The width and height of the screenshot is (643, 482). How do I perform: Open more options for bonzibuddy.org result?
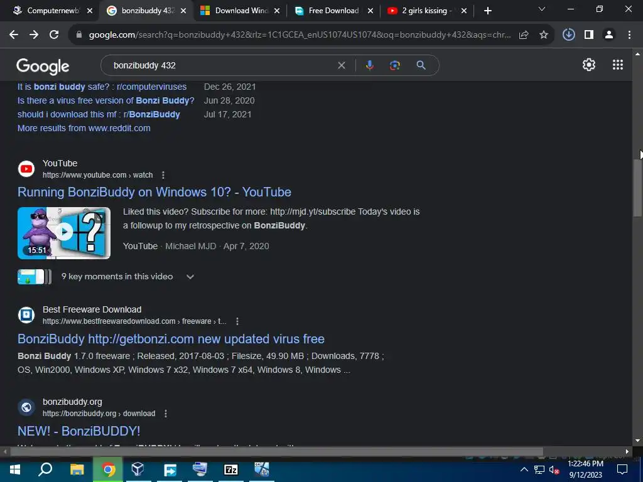pyautogui.click(x=166, y=414)
